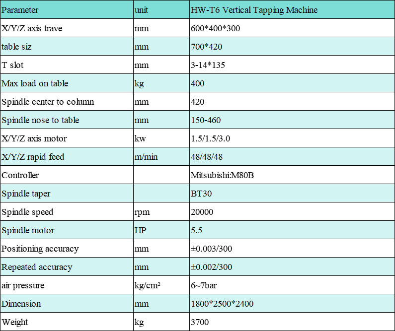
Task: Select the Spindle center to column cell
Action: pos(67,101)
